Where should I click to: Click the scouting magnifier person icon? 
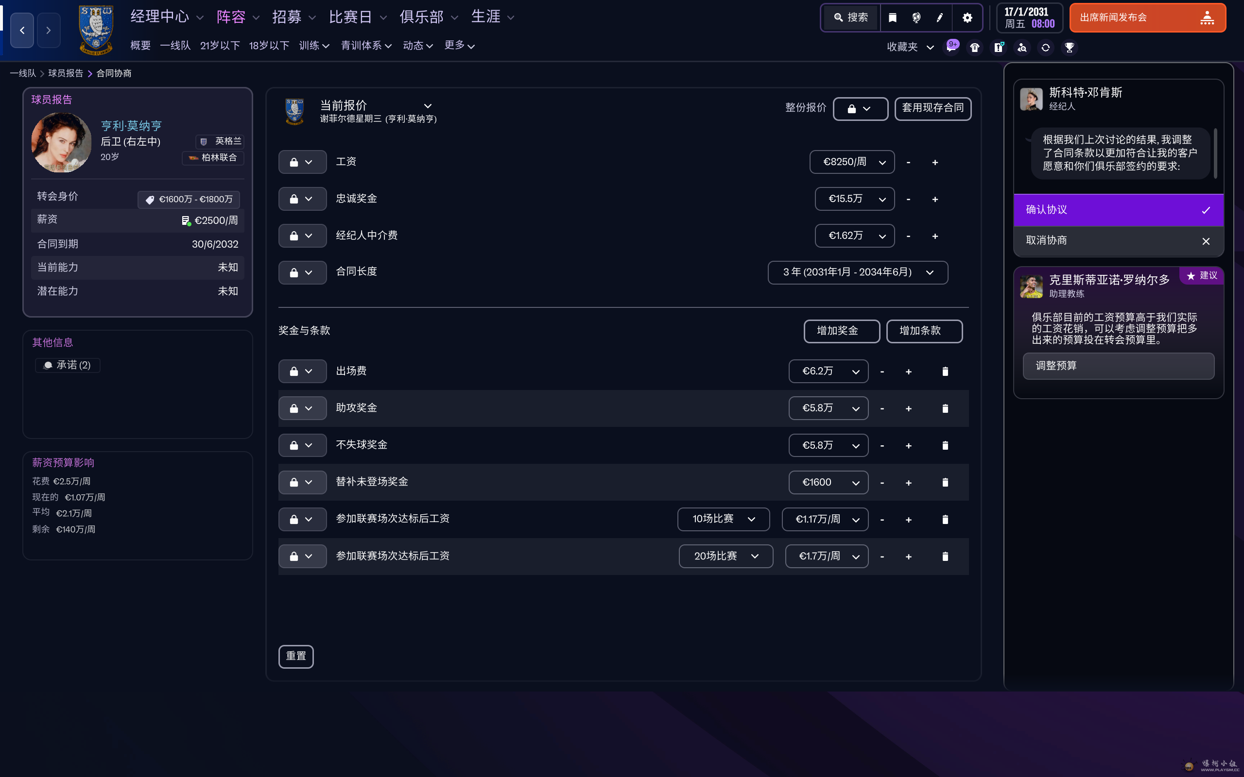[x=1022, y=47]
